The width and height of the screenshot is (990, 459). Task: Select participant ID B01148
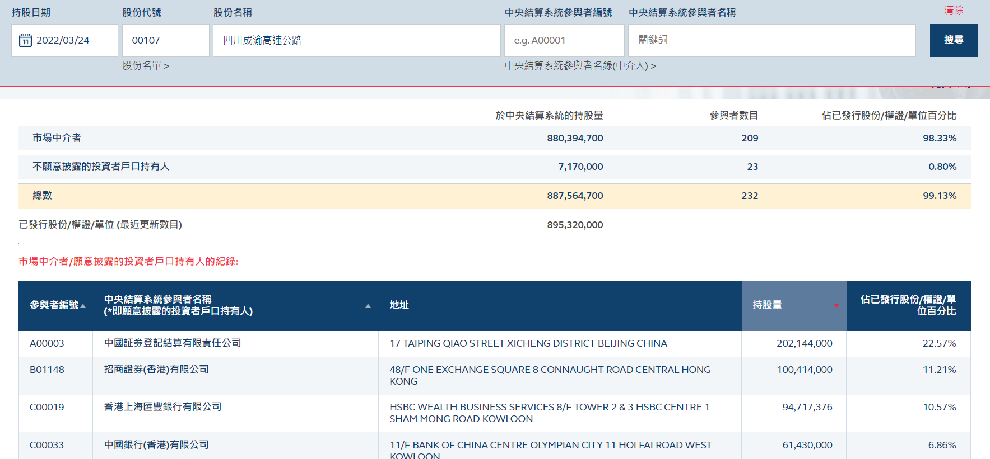pos(47,370)
